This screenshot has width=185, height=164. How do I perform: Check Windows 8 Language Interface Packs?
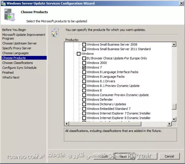coord(84,72)
